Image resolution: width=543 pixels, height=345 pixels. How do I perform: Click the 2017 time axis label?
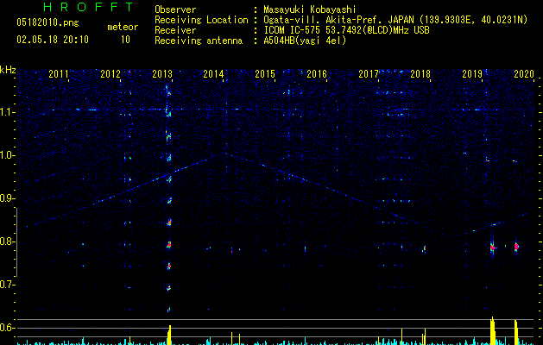coord(369,74)
